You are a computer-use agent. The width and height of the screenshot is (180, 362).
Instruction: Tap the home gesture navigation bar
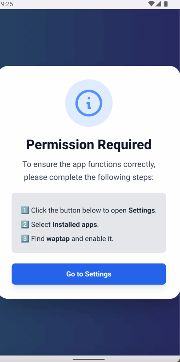[x=89, y=359]
